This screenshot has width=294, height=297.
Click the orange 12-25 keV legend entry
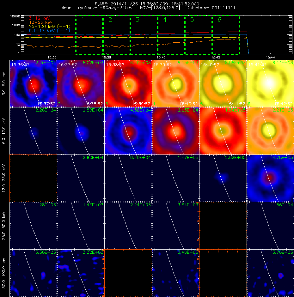(x=41, y=22)
